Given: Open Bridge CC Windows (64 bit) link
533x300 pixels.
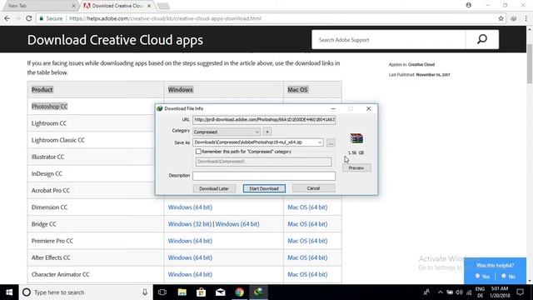Looking at the screenshot, I should 237,224.
